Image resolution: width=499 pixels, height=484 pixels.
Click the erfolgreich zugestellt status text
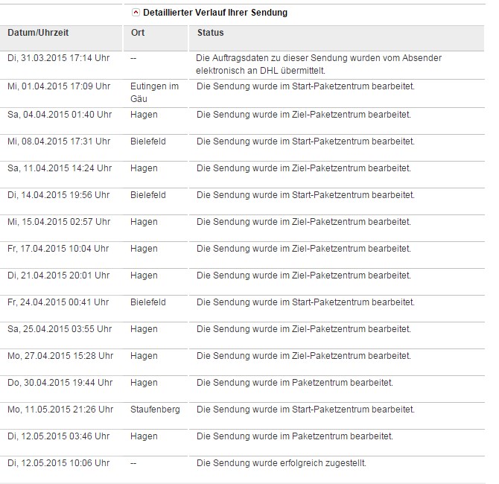[282, 463]
